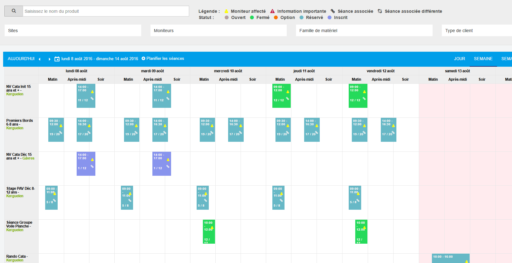The image size is (512, 263).
Task: Go to previous week with left arrow
Action: (x=40, y=59)
